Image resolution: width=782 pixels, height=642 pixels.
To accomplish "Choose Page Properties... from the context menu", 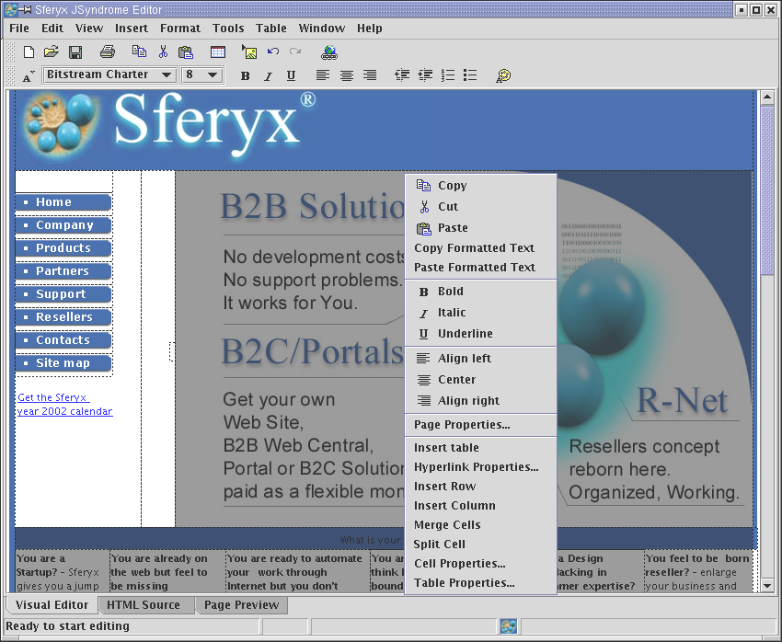I will (462, 425).
